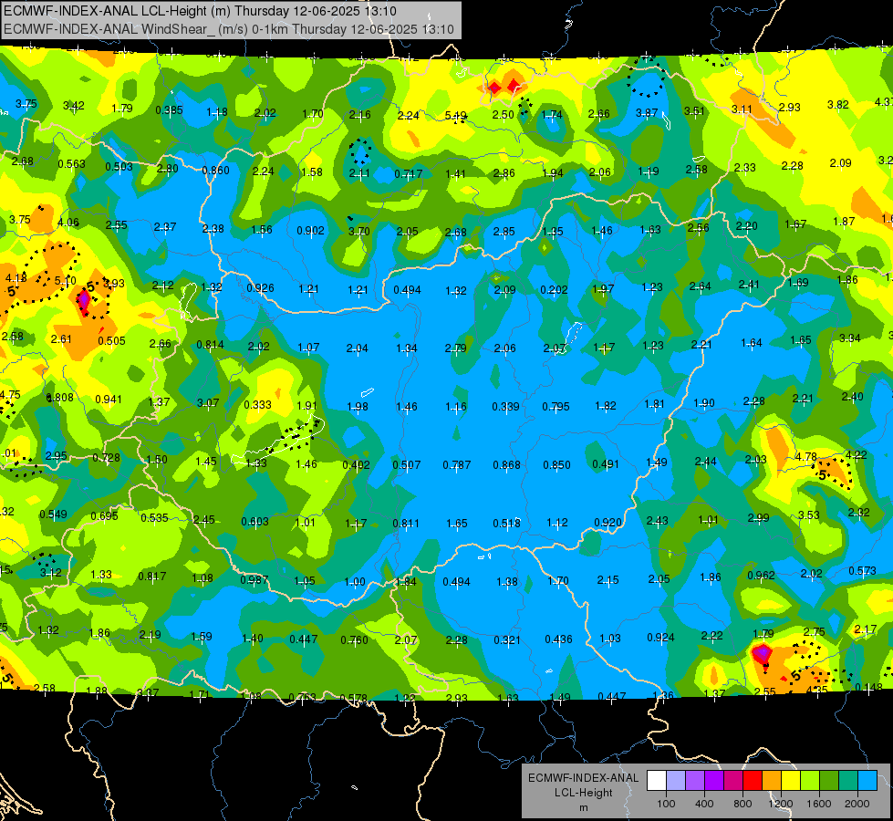Click the 1200 label on the legend scale
The width and height of the screenshot is (893, 821).
(x=781, y=804)
